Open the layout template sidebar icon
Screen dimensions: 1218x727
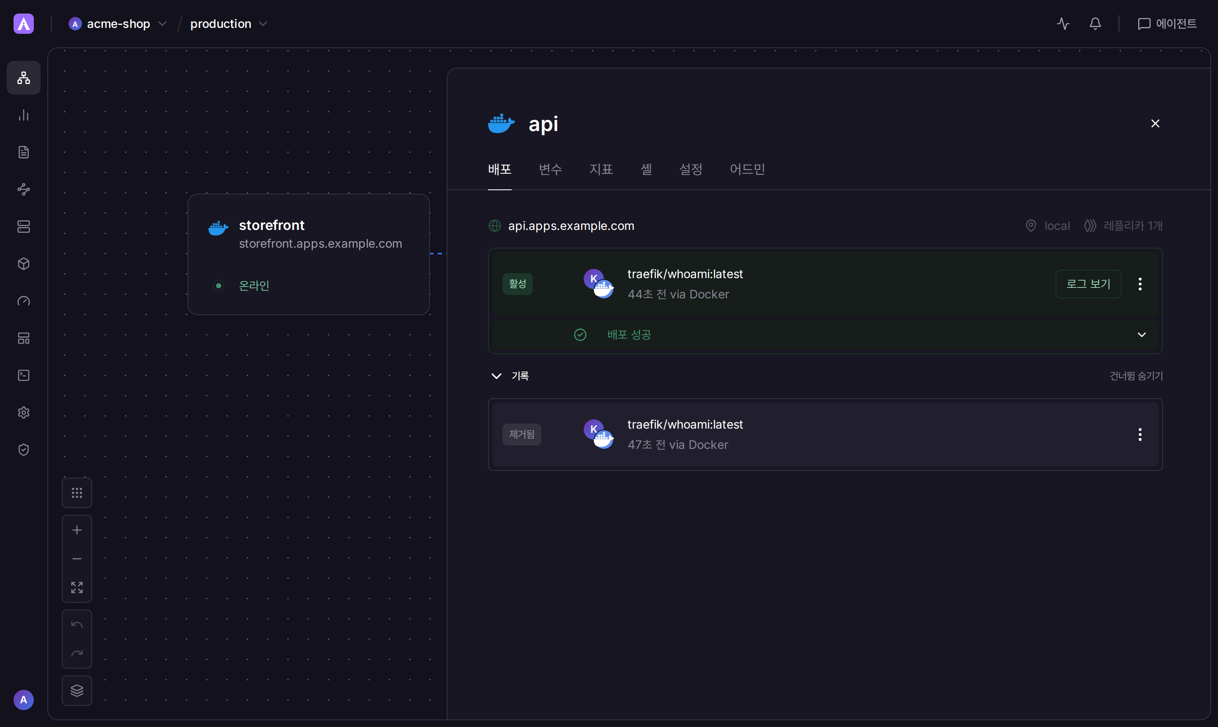point(24,338)
